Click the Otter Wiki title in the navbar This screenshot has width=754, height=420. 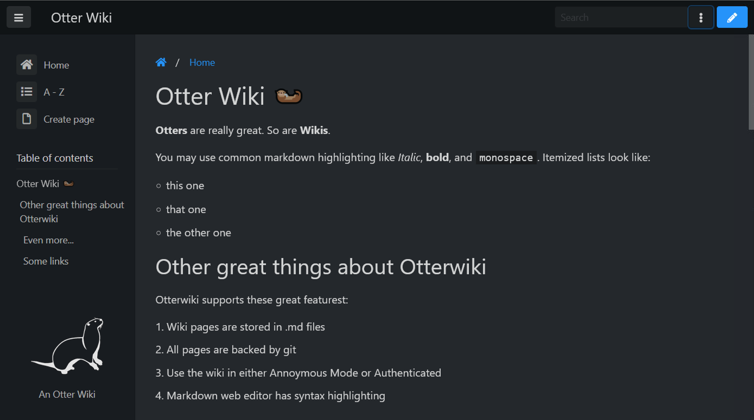(x=81, y=17)
